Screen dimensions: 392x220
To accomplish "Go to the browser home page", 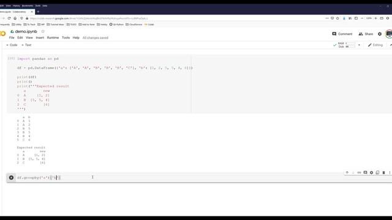I will (15, 18).
